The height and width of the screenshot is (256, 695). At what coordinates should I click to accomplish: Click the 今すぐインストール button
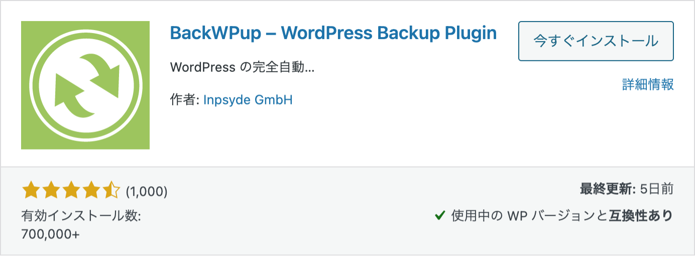(596, 41)
